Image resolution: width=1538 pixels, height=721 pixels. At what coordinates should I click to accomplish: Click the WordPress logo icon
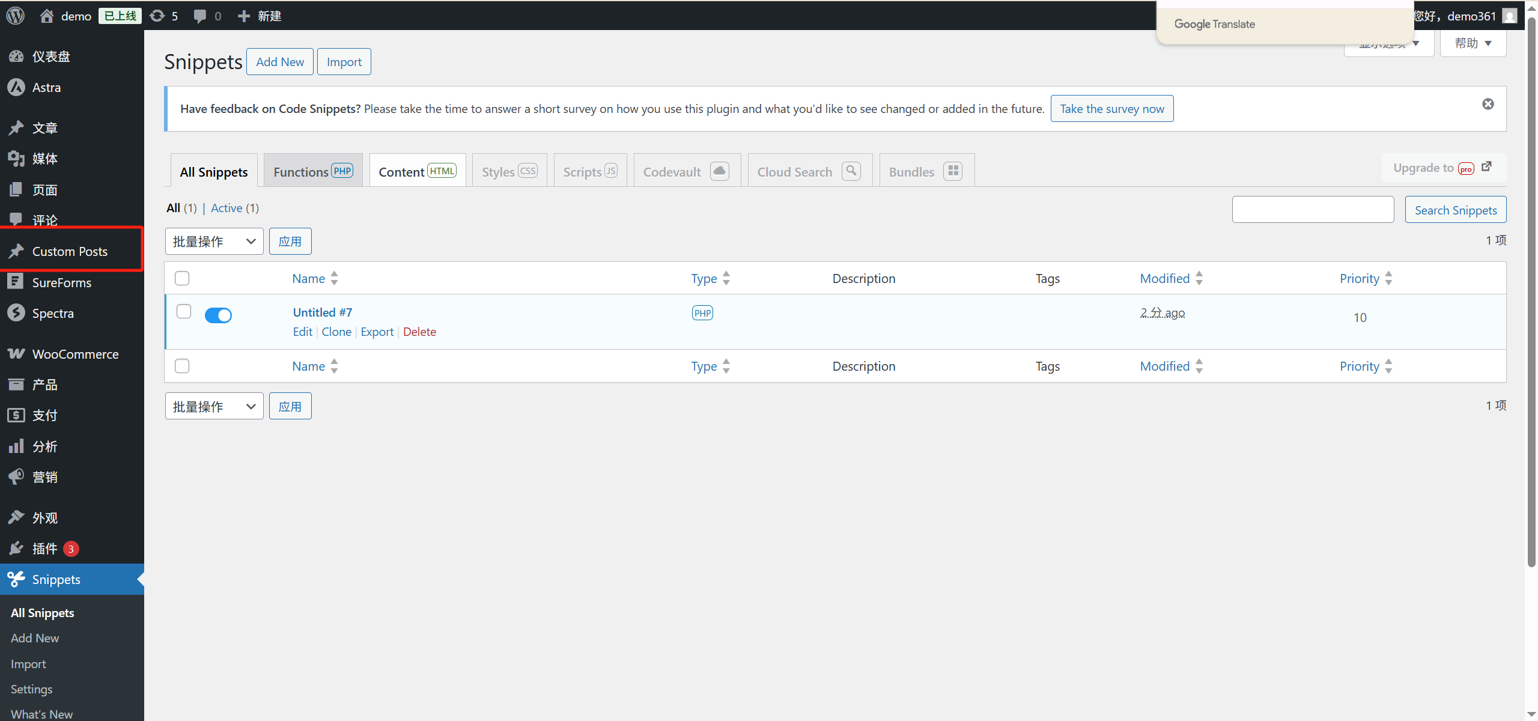coord(16,16)
